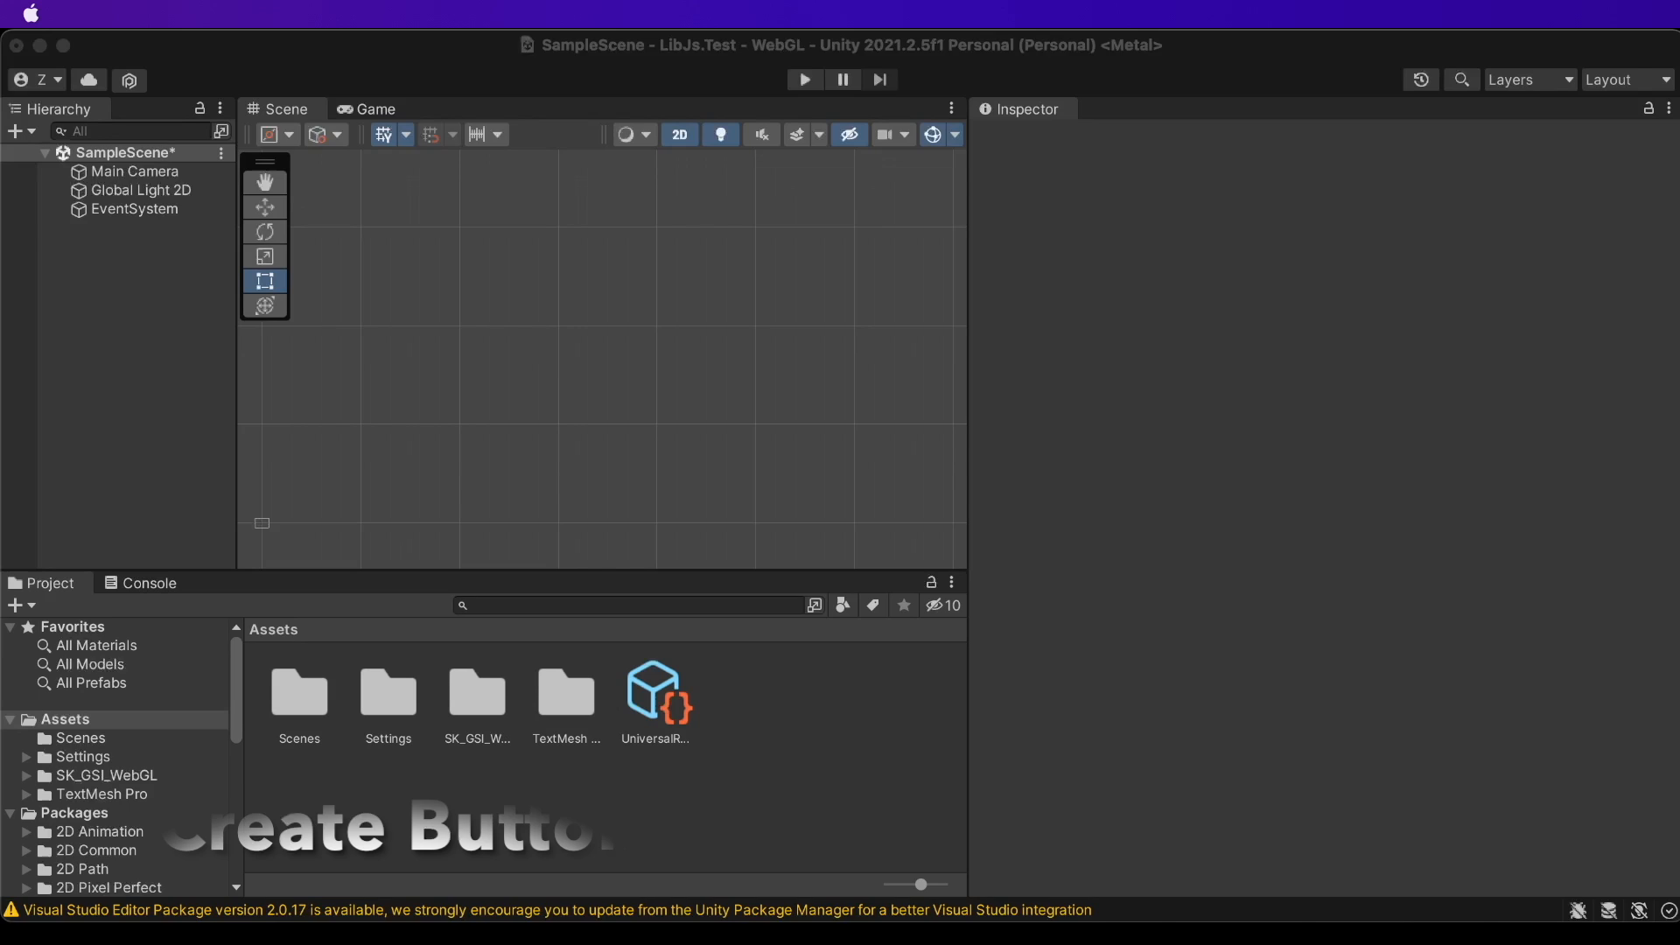Screen dimensions: 1680x945
Task: Switch to the Game tab
Action: coord(367,108)
